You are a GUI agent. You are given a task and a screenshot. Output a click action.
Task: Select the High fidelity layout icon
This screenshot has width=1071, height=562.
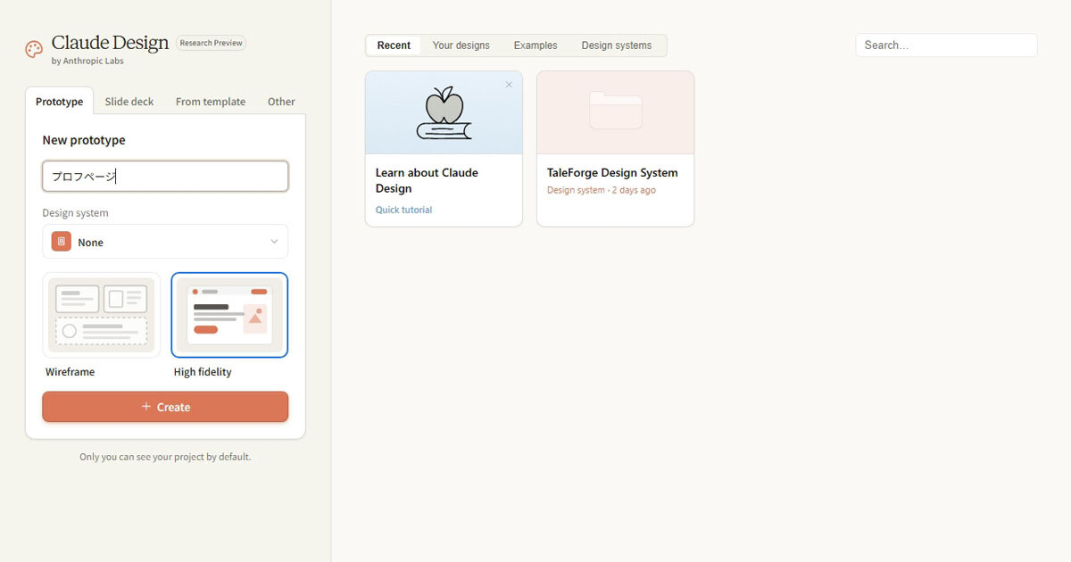pos(229,314)
